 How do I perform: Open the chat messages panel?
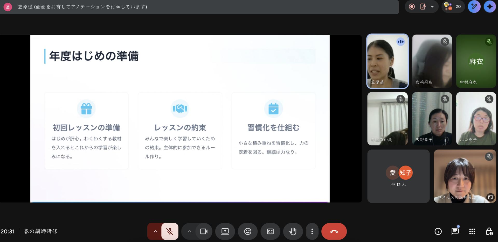455,231
